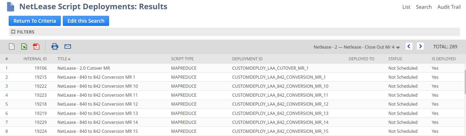
Task: Open the Audit Trail link
Action: 449,7
